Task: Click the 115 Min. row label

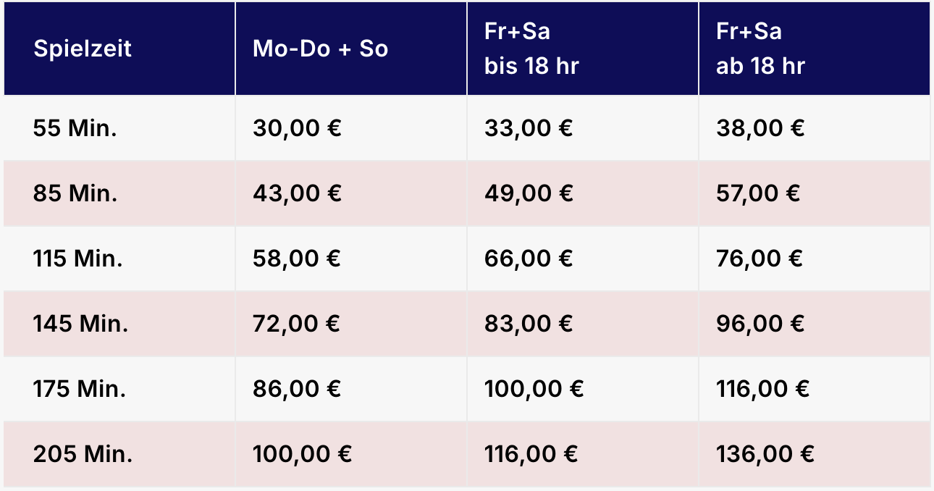Action: tap(77, 259)
